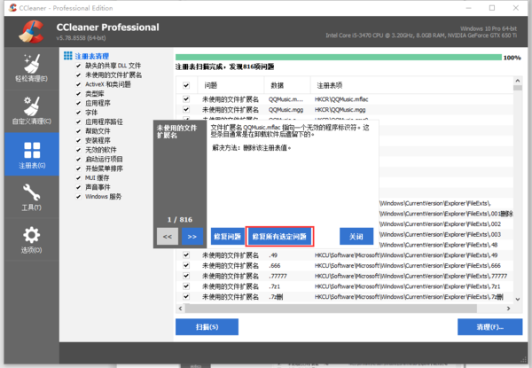The width and height of the screenshot is (532, 368).
Task: Close the fix dialog with 关闭 button
Action: point(356,237)
